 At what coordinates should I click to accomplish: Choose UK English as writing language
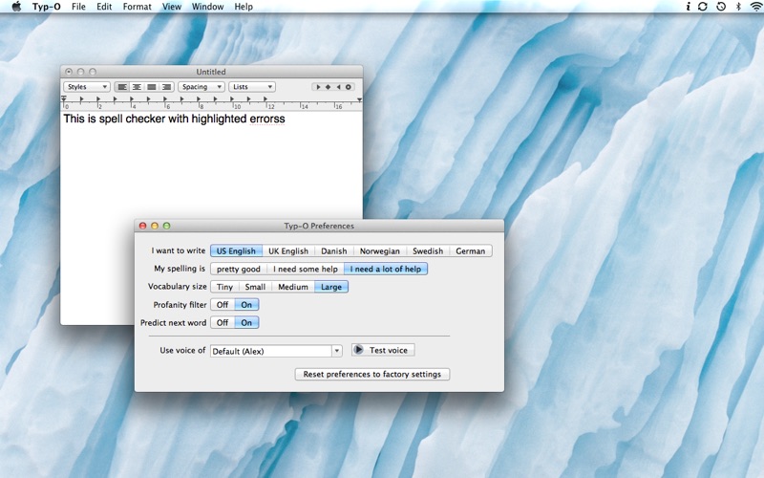287,251
